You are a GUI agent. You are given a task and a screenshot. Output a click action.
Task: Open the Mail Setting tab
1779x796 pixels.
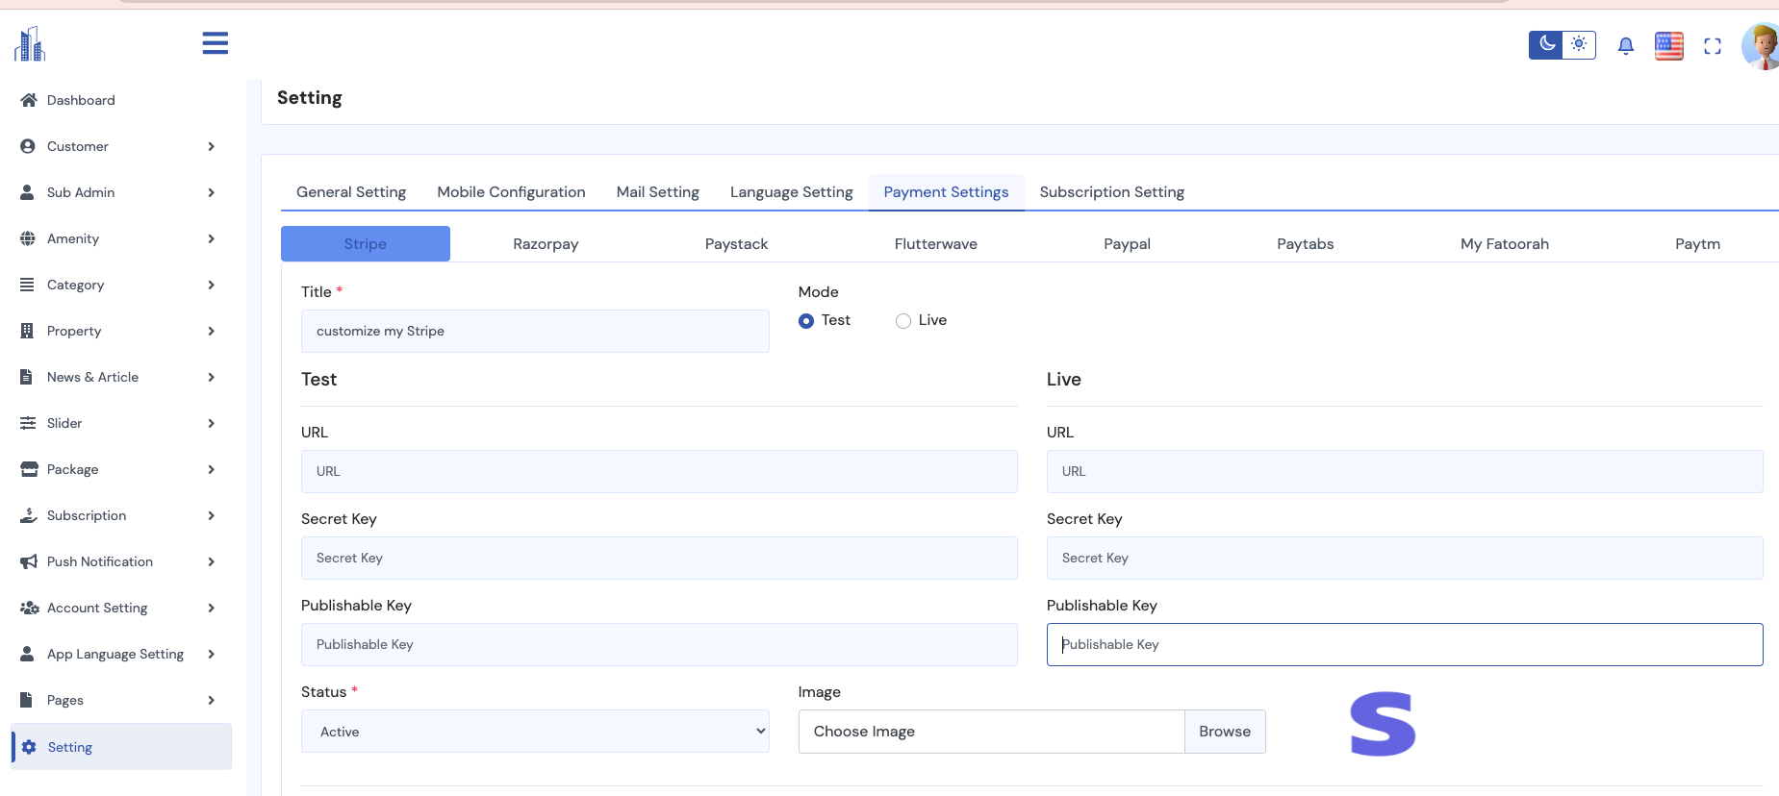tap(658, 192)
